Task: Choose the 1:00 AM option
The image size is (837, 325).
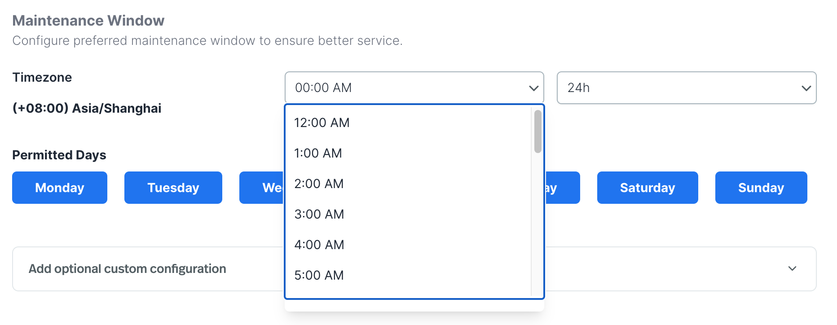Action: tap(318, 153)
